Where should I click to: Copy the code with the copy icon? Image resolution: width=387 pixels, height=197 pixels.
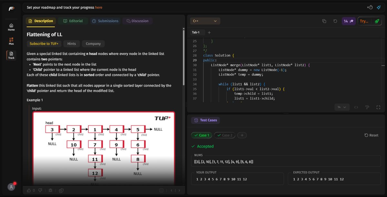(x=324, y=21)
